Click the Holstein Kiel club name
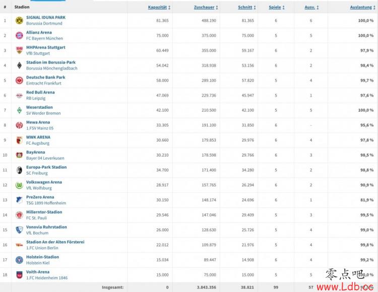 [38, 263]
